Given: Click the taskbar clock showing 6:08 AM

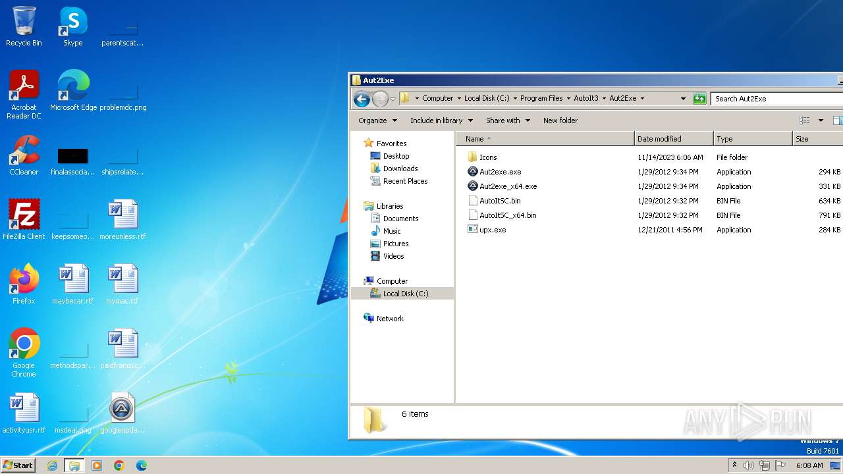Looking at the screenshot, I should (x=809, y=465).
